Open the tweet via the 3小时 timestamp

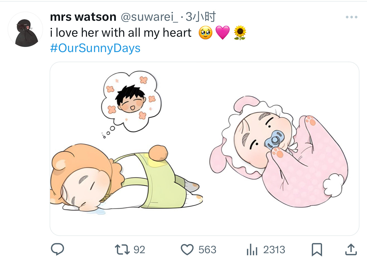coord(201,17)
